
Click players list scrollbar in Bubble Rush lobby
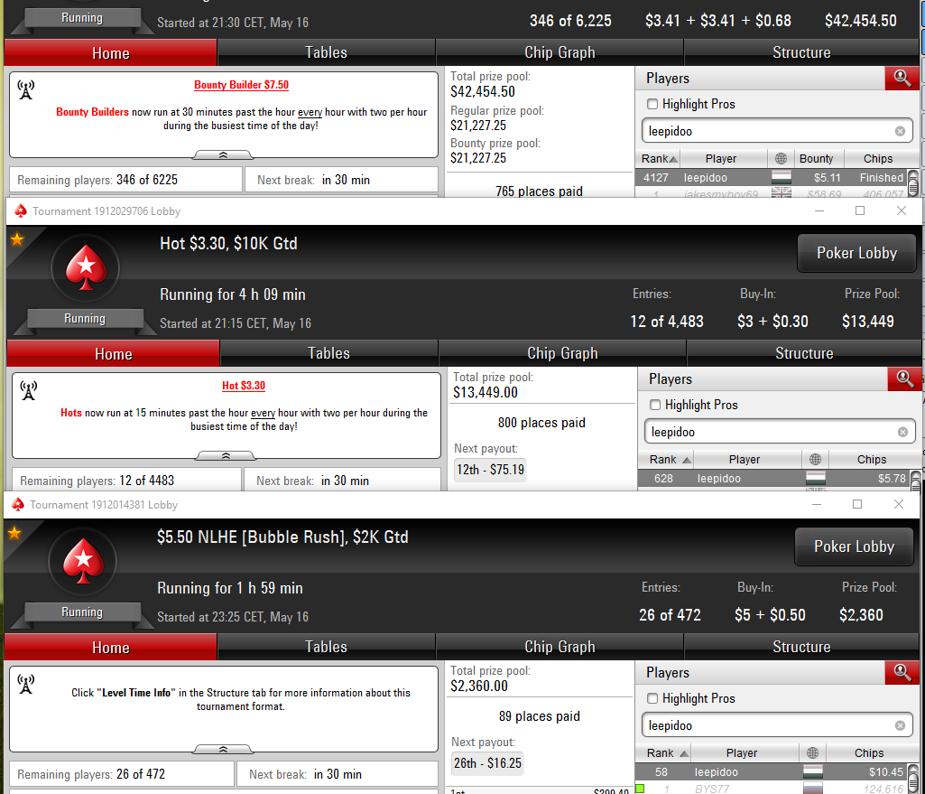pyautogui.click(x=912, y=778)
